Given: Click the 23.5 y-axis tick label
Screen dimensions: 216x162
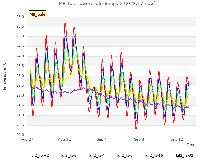Looking at the screenshot, I should (20, 66).
